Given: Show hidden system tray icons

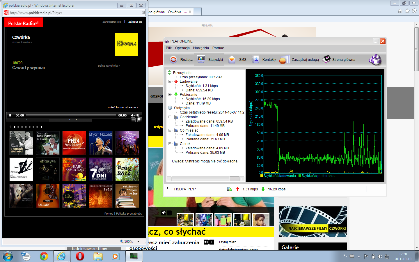Looking at the screenshot, I should pos(359,256).
